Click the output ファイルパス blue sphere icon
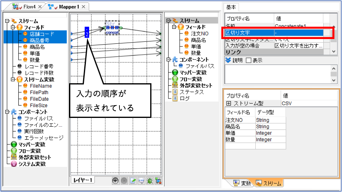The height and width of the screenshot is (192, 342). pos(181,66)
